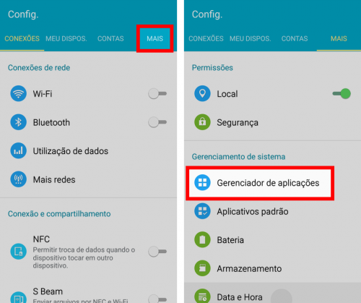This screenshot has width=361, height=303.
Task: Select CONTAS tab in right screen
Action: point(295,38)
